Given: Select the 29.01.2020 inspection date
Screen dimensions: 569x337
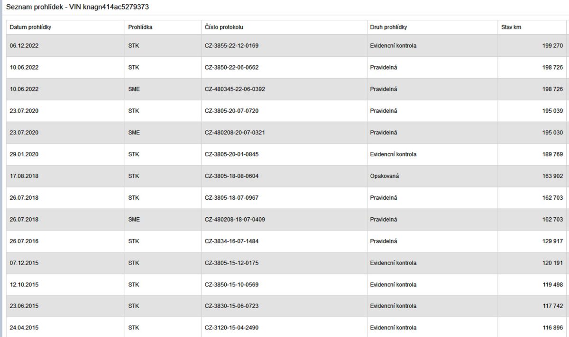Looking at the screenshot, I should tap(24, 154).
